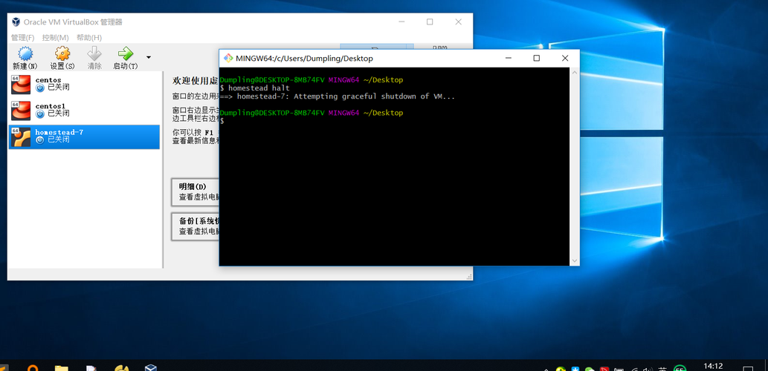The width and height of the screenshot is (768, 371).
Task: Select the centos1 virtual machine
Action: [x=84, y=111]
